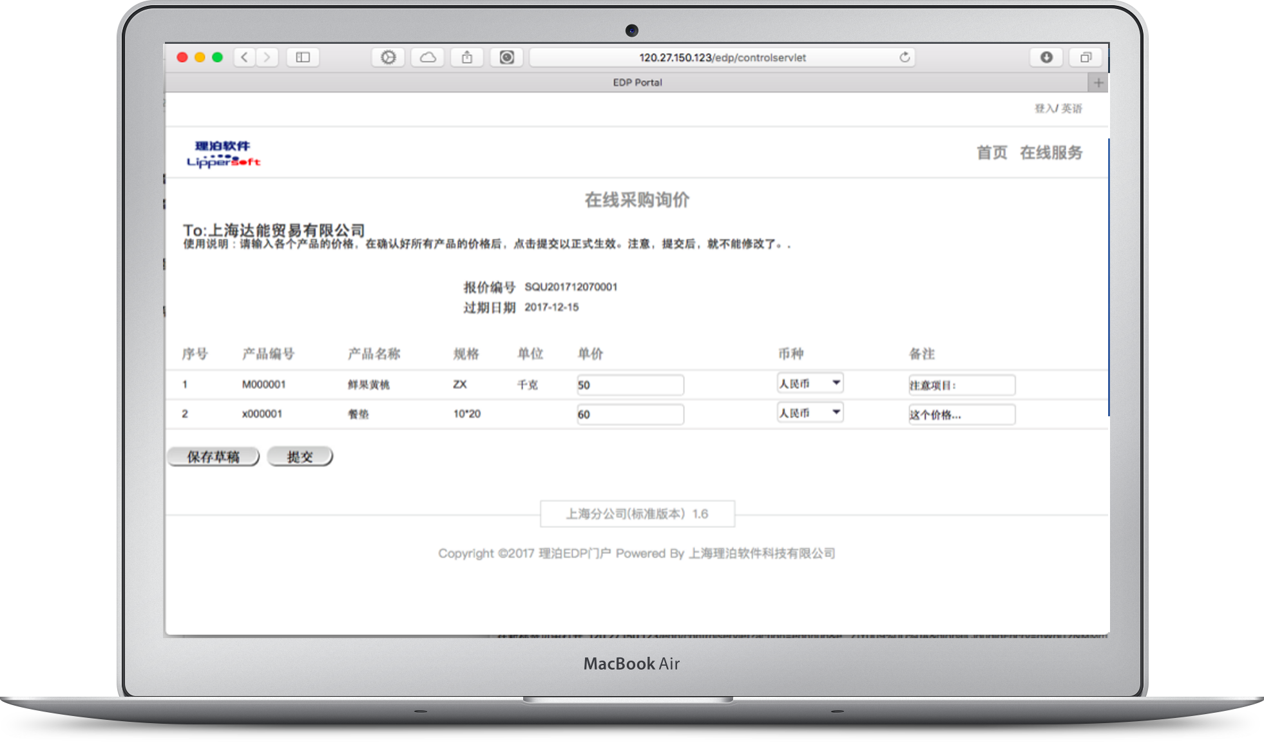This screenshot has width=1264, height=745.
Task: Expand currency dropdown for row 1
Action: (x=810, y=383)
